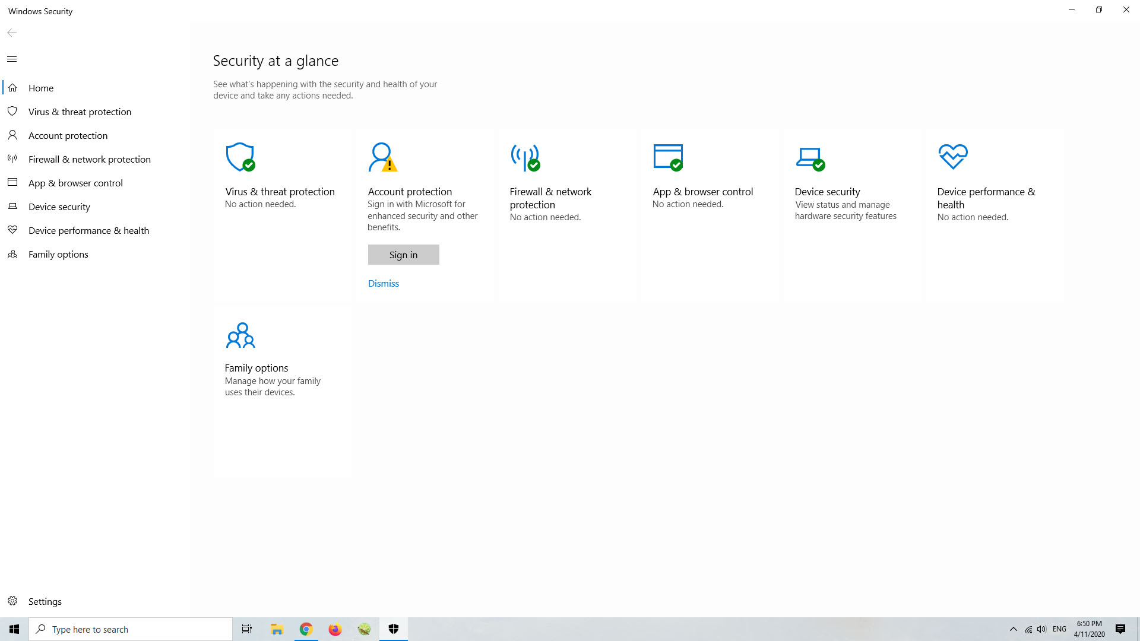The height and width of the screenshot is (641, 1140).
Task: Open the Action Center notifications icon
Action: pyautogui.click(x=1120, y=629)
